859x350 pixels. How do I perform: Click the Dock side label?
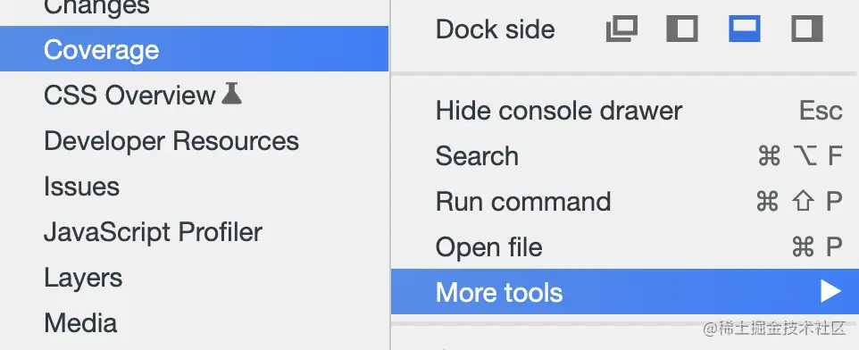[x=496, y=29]
